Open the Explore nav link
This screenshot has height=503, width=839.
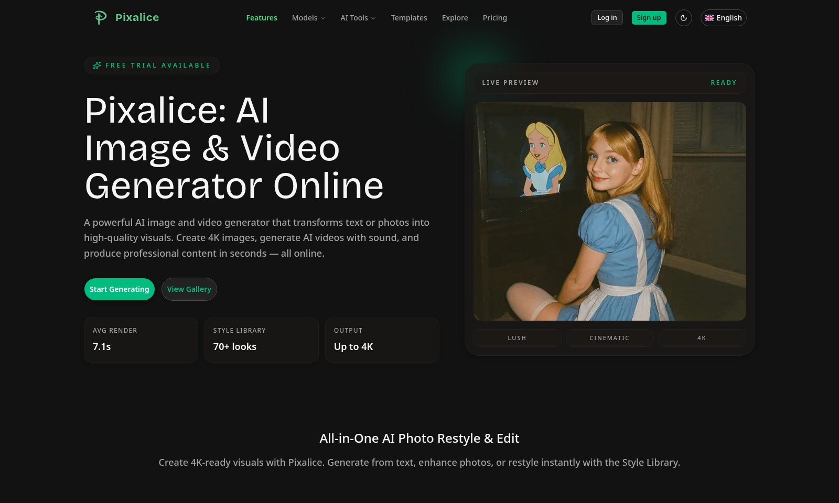click(x=455, y=18)
